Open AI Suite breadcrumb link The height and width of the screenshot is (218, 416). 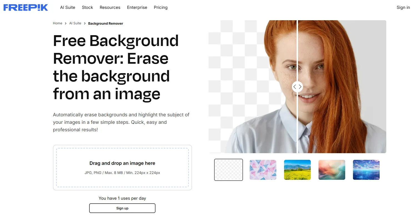(x=75, y=23)
